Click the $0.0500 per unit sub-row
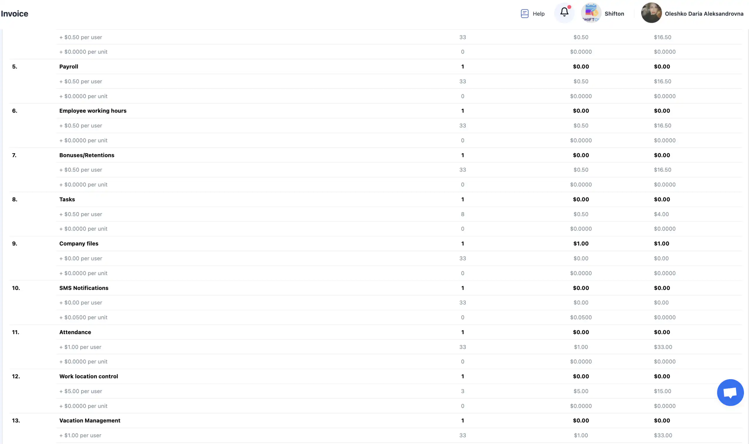 click(83, 317)
